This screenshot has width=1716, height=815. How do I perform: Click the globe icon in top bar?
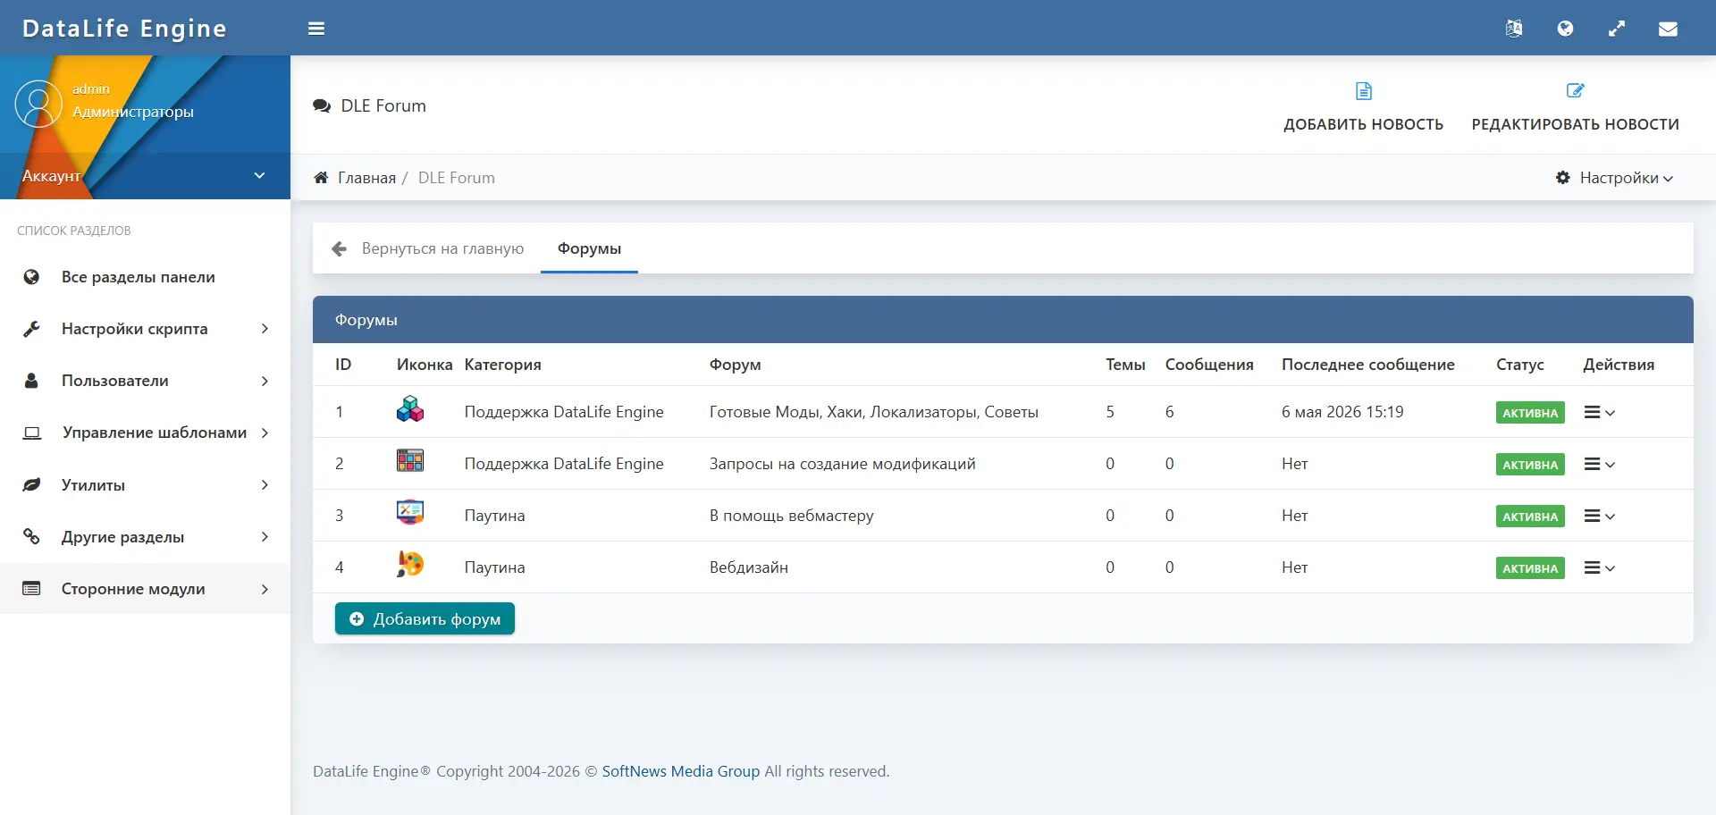coord(1565,29)
